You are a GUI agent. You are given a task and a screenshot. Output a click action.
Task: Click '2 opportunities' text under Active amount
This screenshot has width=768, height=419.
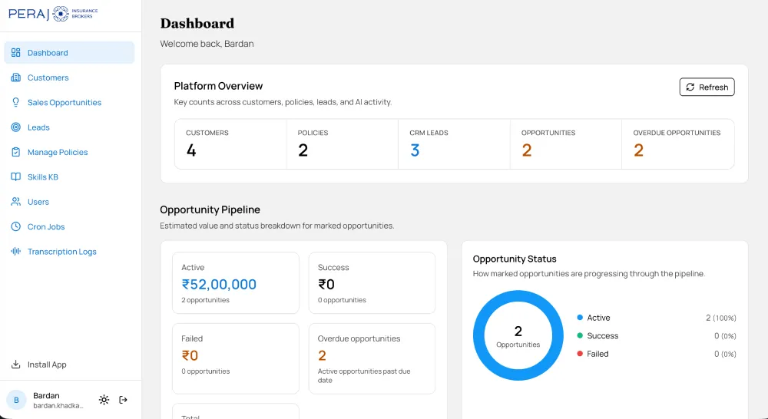tap(205, 300)
